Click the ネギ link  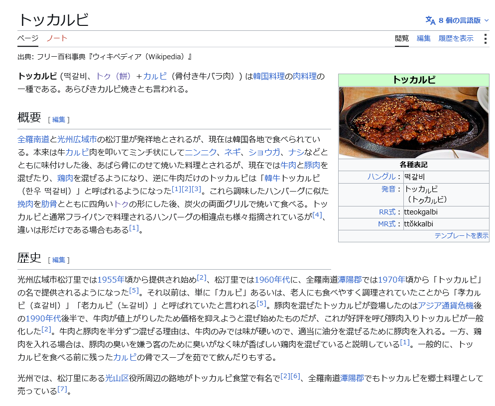[233, 152]
